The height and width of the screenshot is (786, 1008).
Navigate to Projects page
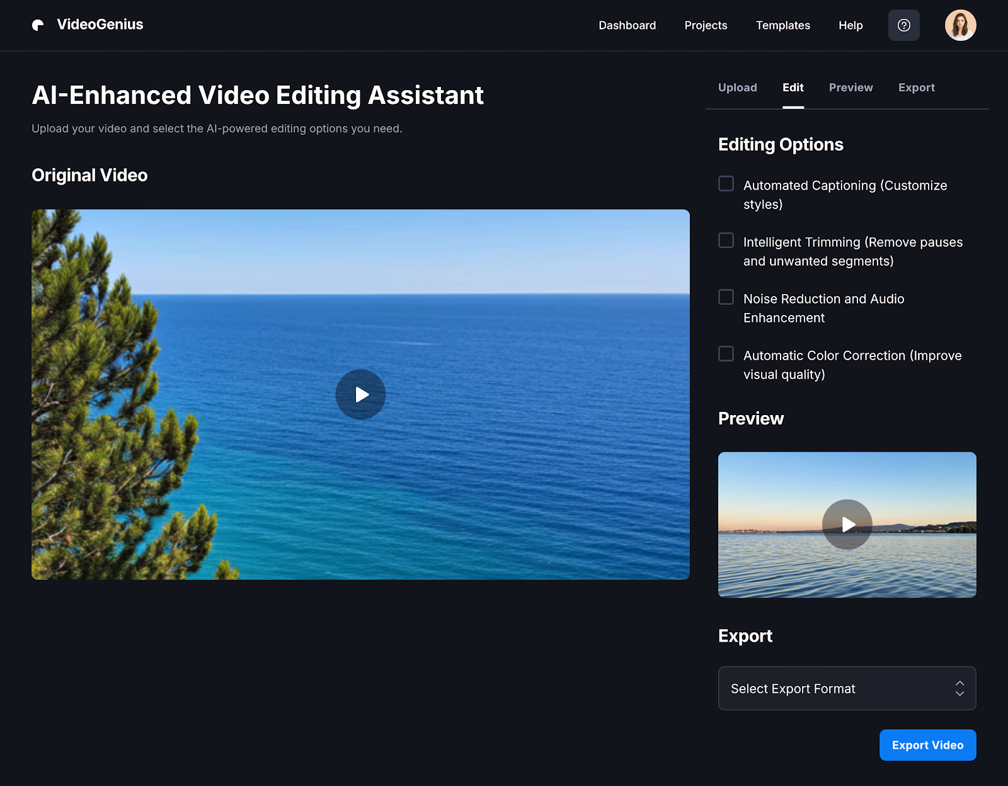tap(706, 25)
